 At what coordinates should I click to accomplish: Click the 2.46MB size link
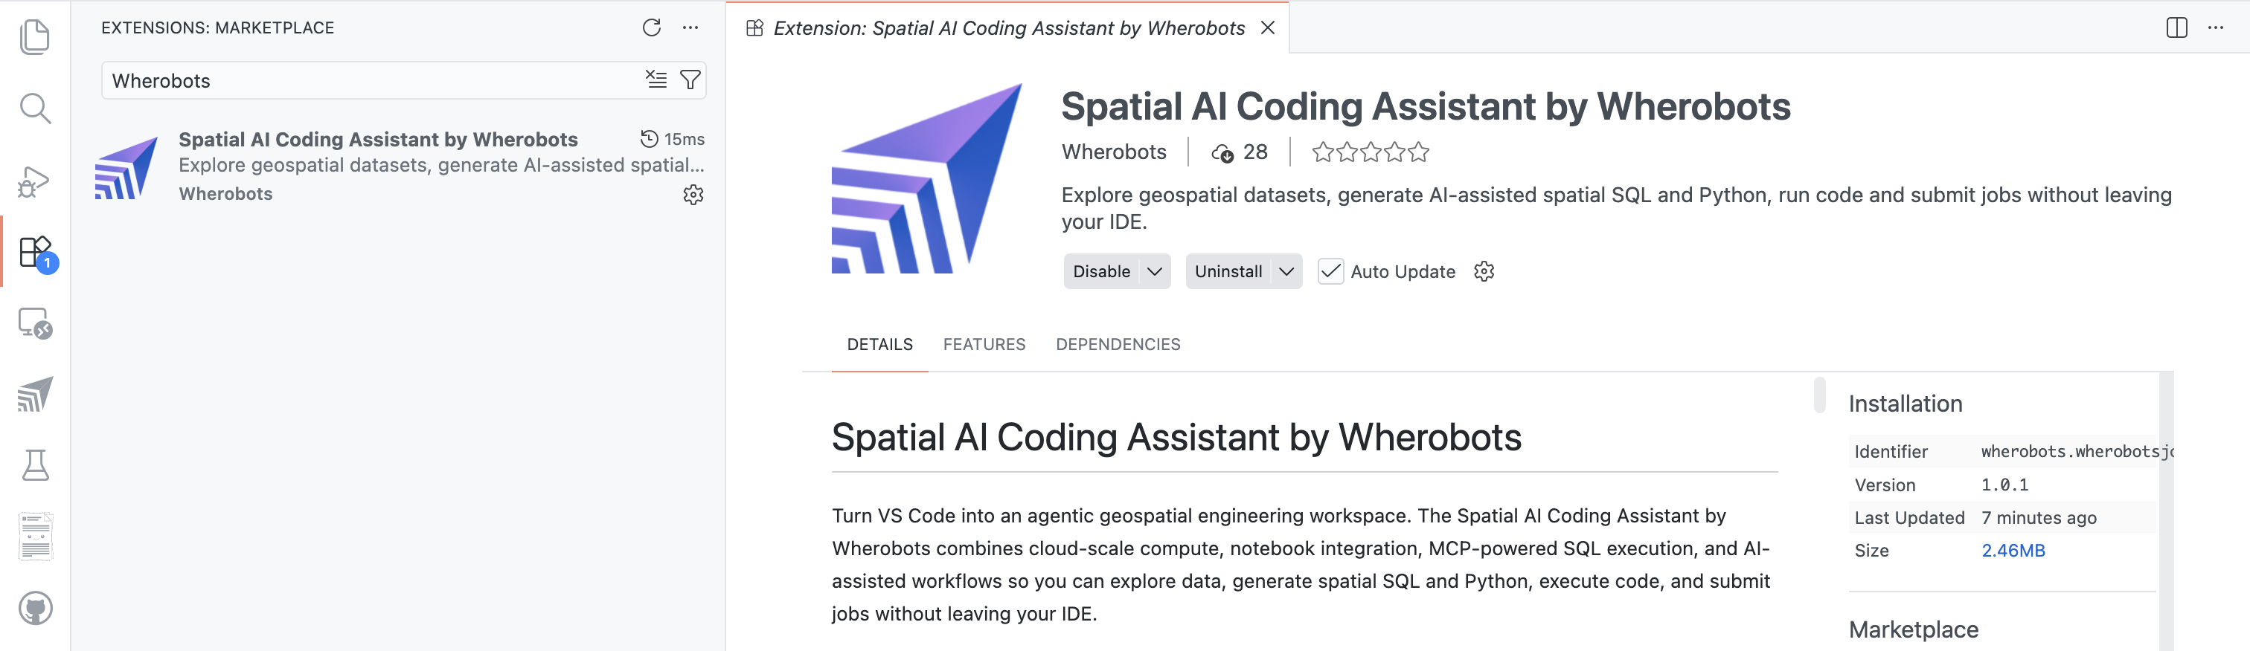(2013, 551)
